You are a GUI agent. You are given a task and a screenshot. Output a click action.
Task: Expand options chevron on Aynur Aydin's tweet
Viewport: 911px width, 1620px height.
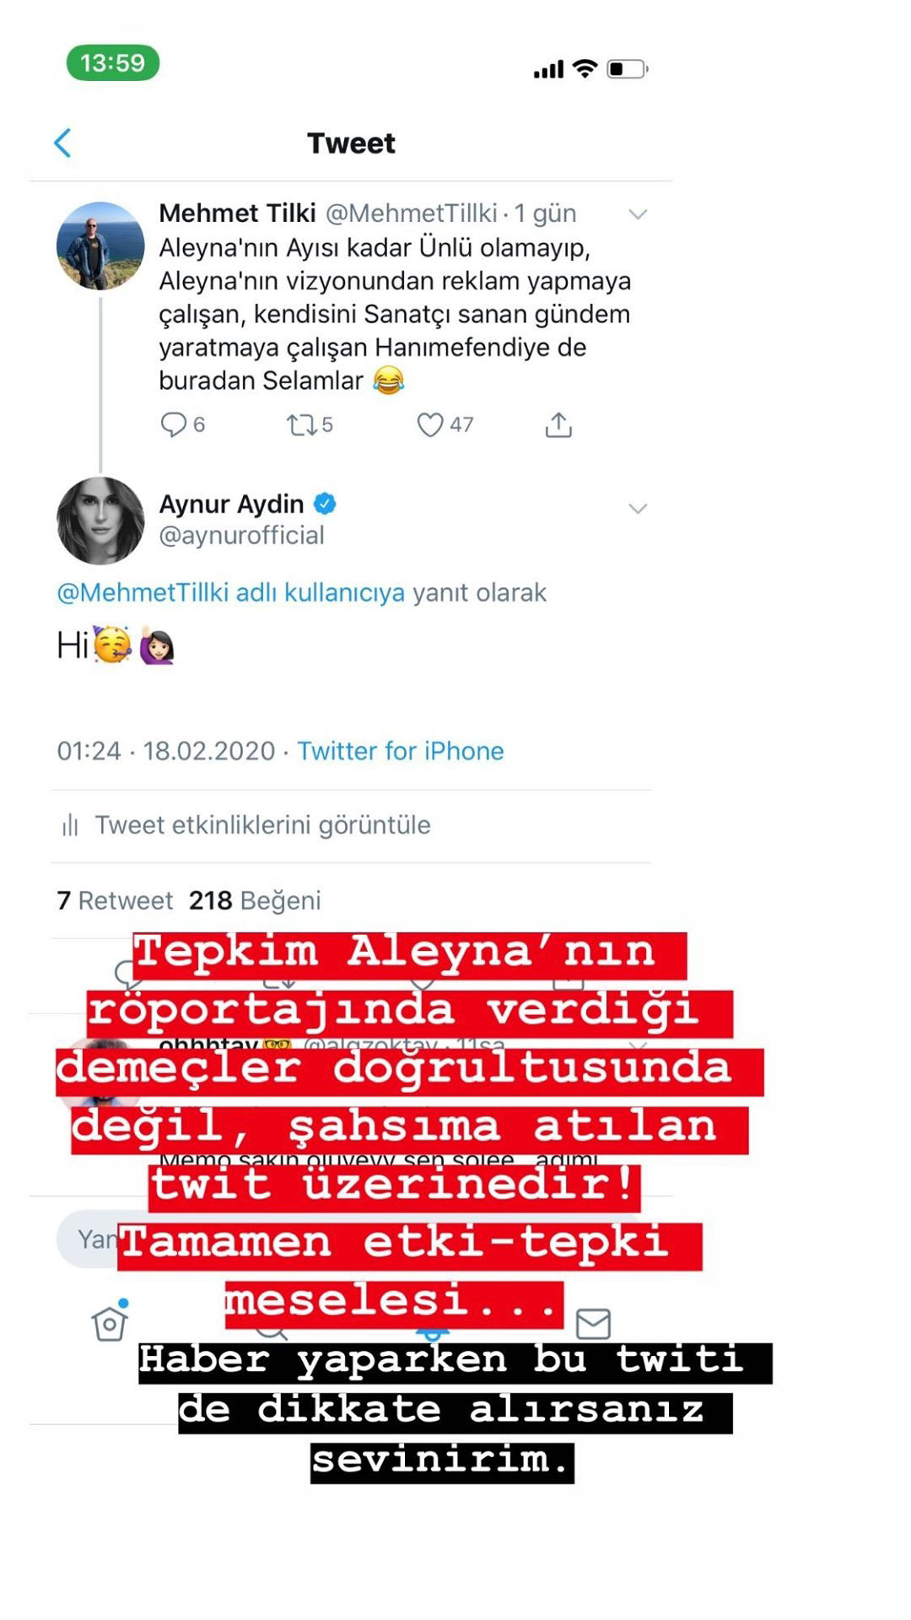pyautogui.click(x=639, y=508)
